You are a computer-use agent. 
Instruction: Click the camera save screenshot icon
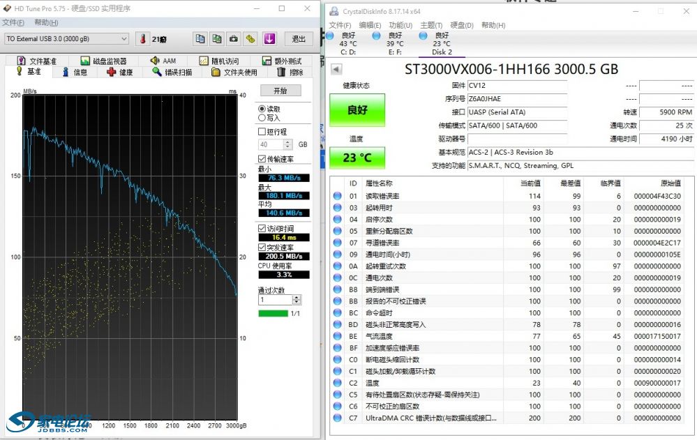pos(234,38)
